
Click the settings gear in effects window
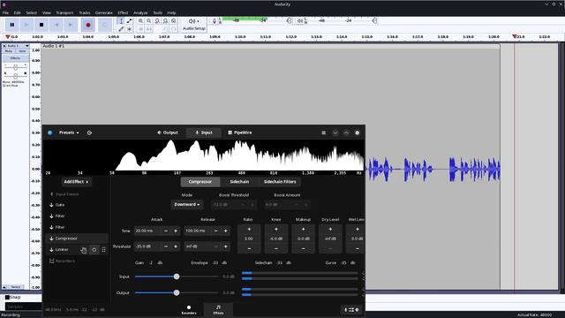point(357,132)
